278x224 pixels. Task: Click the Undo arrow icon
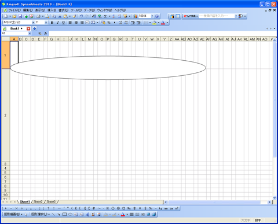(x=82, y=16)
